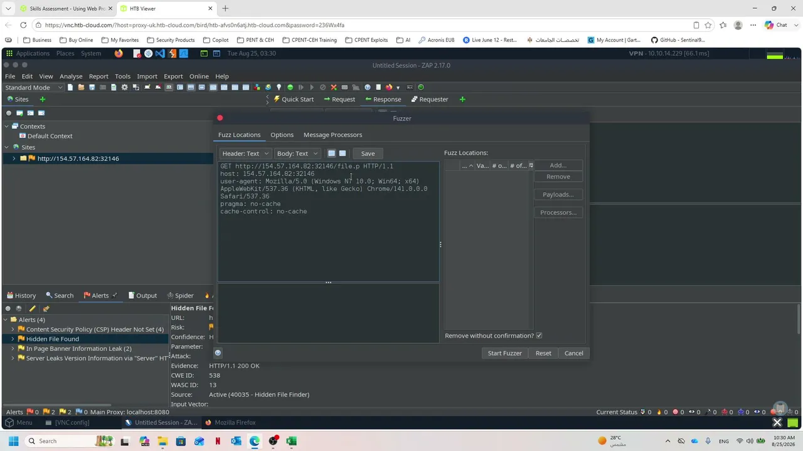Click the red X break-drop toolbar icon
The image size is (803, 451).
tap(334, 88)
